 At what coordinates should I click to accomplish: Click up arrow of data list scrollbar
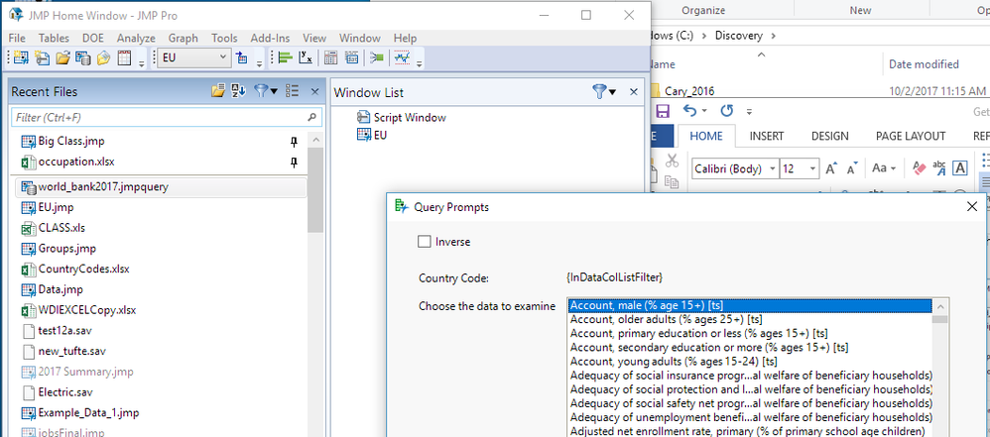pyautogui.click(x=940, y=306)
